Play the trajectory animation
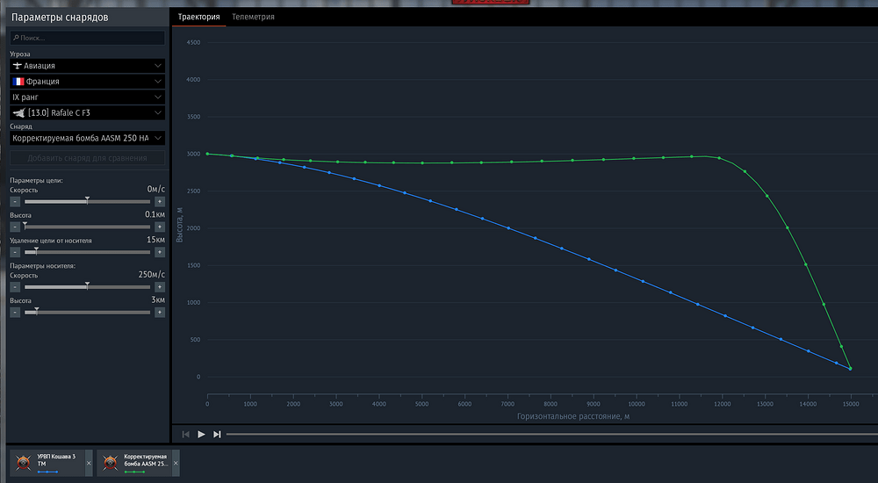This screenshot has height=483, width=878. coord(201,434)
